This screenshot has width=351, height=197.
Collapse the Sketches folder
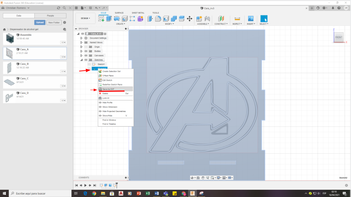click(x=81, y=60)
